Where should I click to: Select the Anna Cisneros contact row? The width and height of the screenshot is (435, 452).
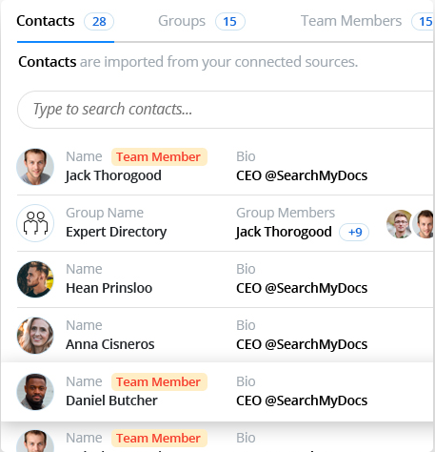click(226, 336)
